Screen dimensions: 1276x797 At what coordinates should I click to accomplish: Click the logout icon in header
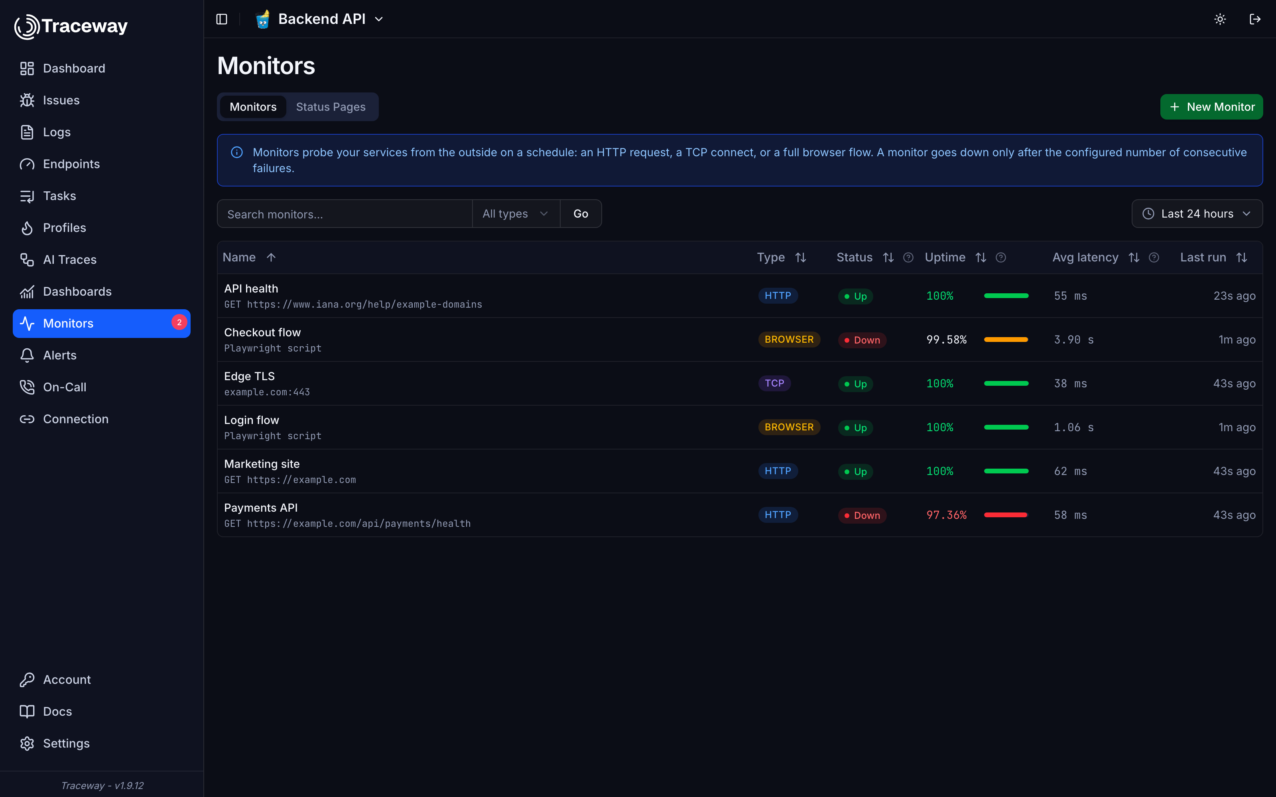click(1255, 19)
